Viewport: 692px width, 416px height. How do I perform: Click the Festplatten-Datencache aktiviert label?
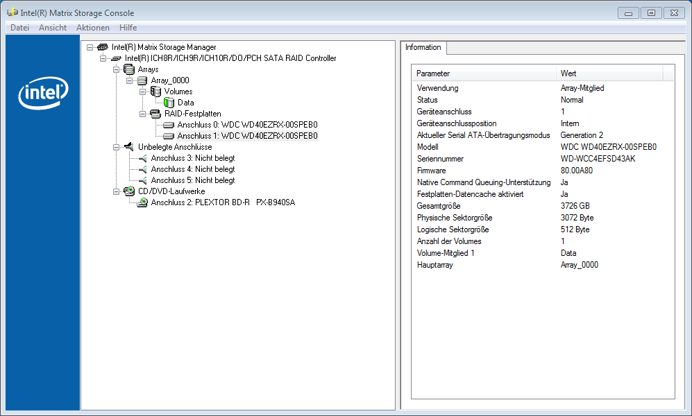(470, 194)
